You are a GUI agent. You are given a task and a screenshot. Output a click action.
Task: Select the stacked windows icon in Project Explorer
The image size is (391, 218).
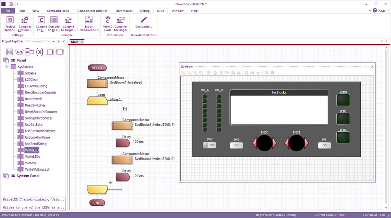(29, 52)
